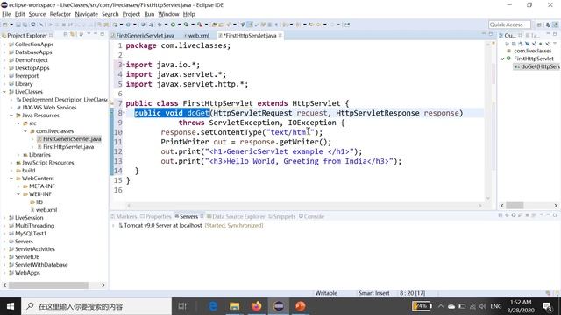This screenshot has width=561, height=315.
Task: Open Edge browser from the taskbar
Action: 213,306
